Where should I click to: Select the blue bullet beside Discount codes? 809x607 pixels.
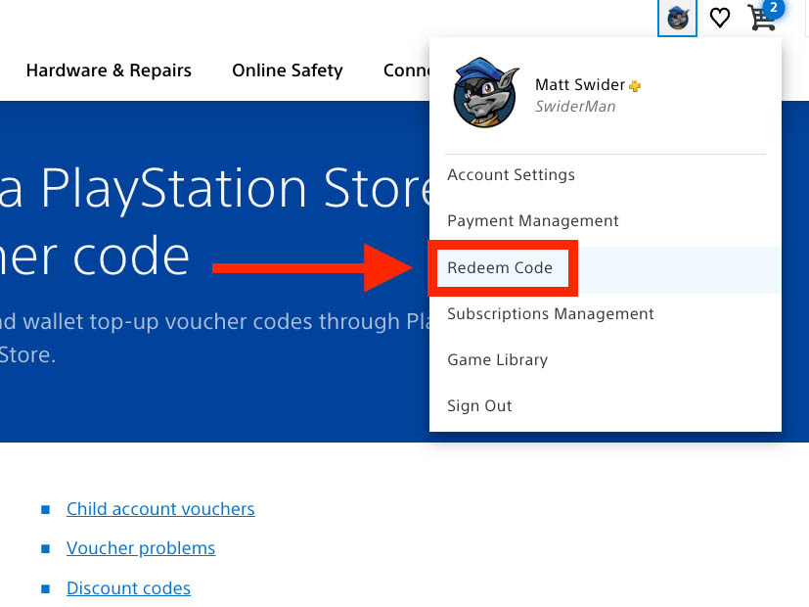[43, 587]
